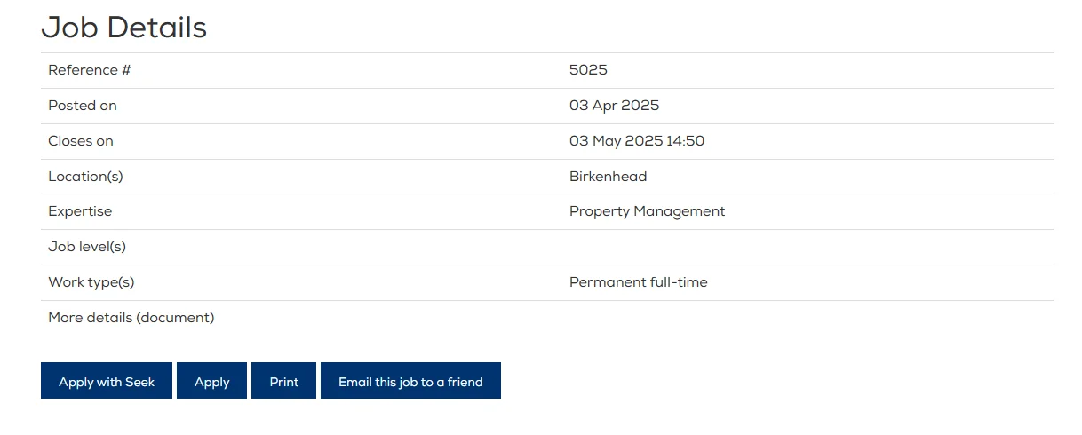Click the Apply with Seek button
This screenshot has width=1082, height=435.
point(107,381)
